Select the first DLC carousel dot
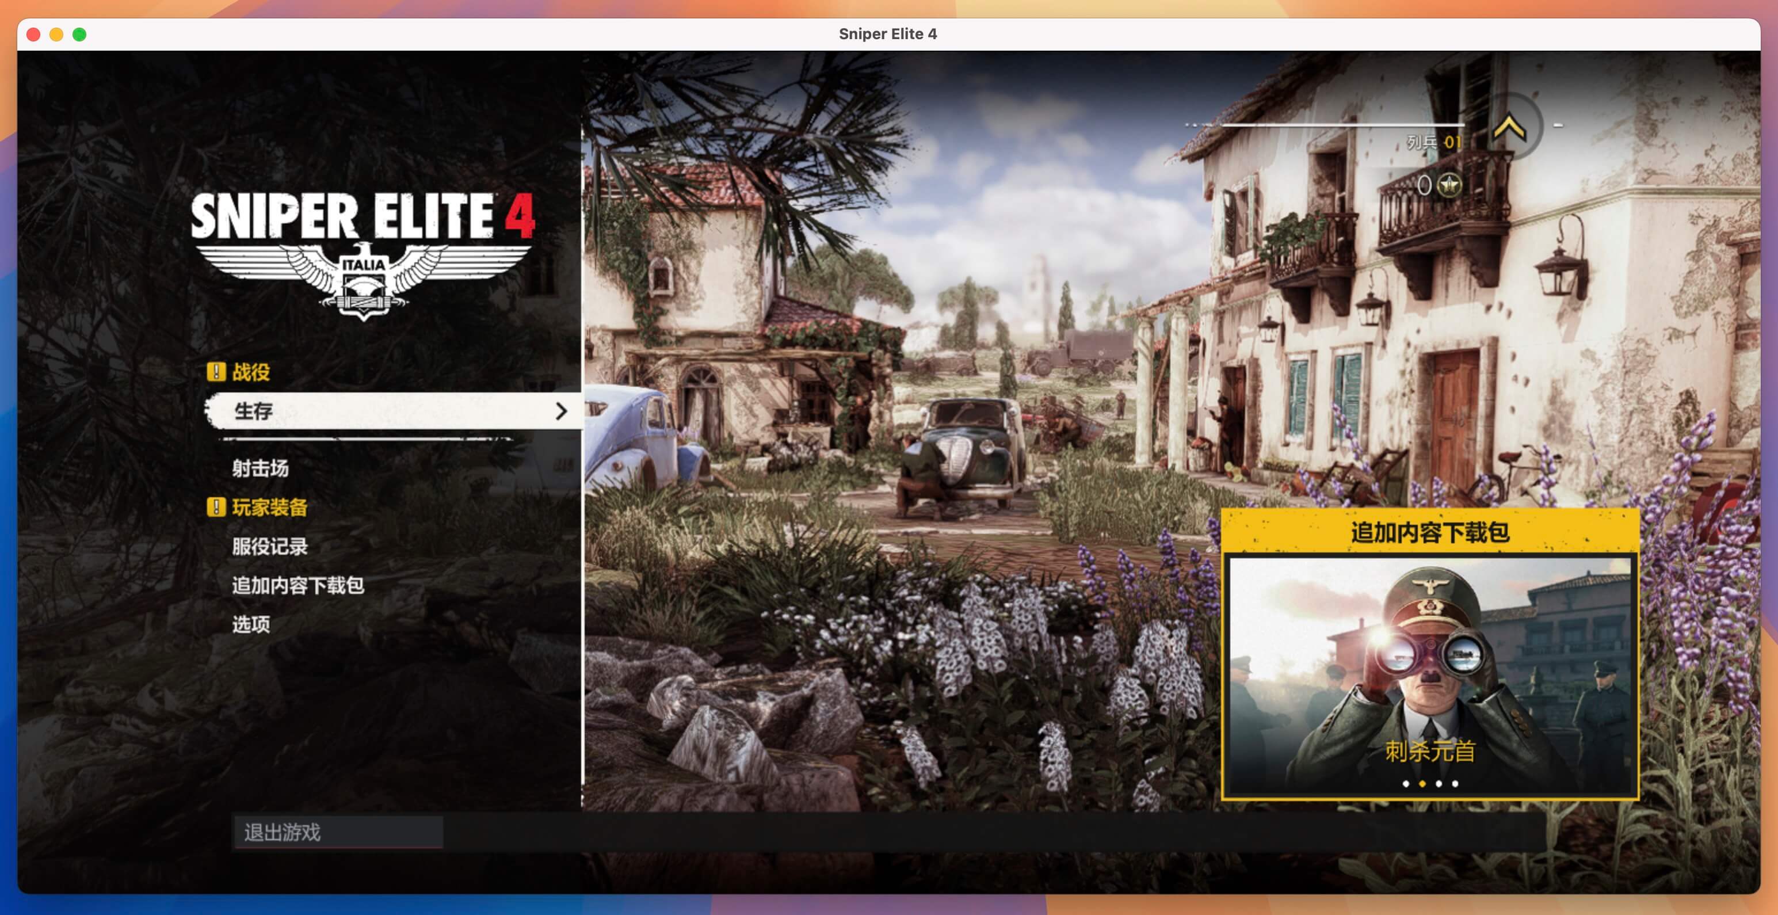 1406,783
